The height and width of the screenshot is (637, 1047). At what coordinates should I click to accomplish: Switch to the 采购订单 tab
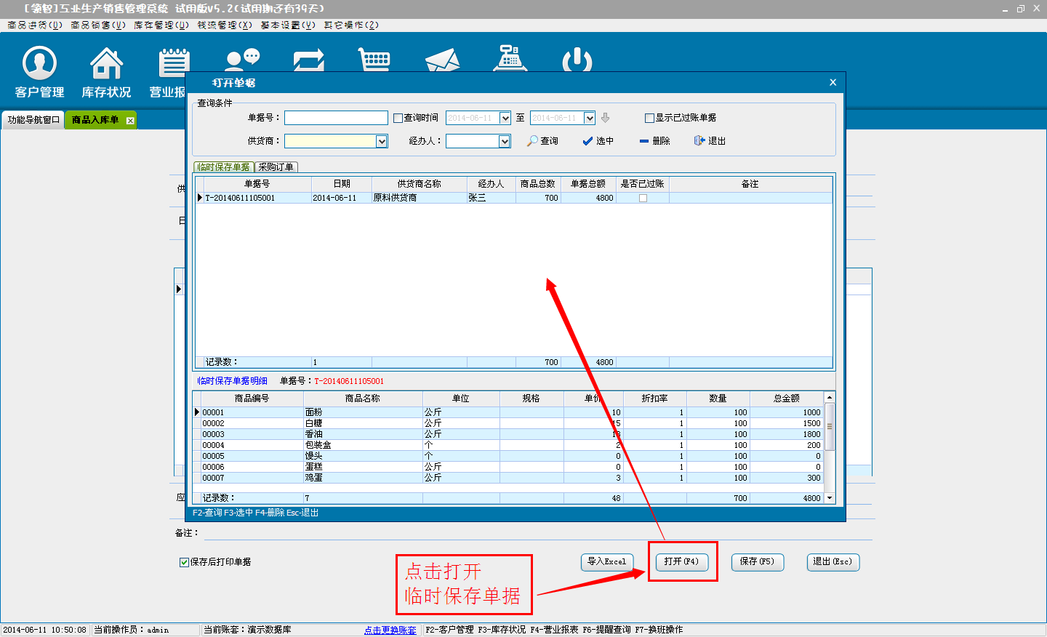[276, 167]
